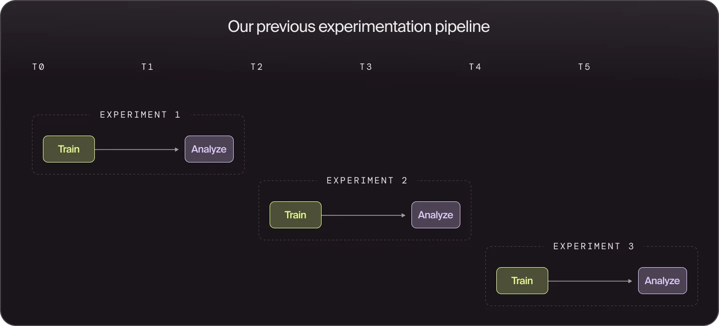Image resolution: width=719 pixels, height=326 pixels.
Task: Click the arrow between Train and Analyze in Experiment 2
Action: (363, 215)
